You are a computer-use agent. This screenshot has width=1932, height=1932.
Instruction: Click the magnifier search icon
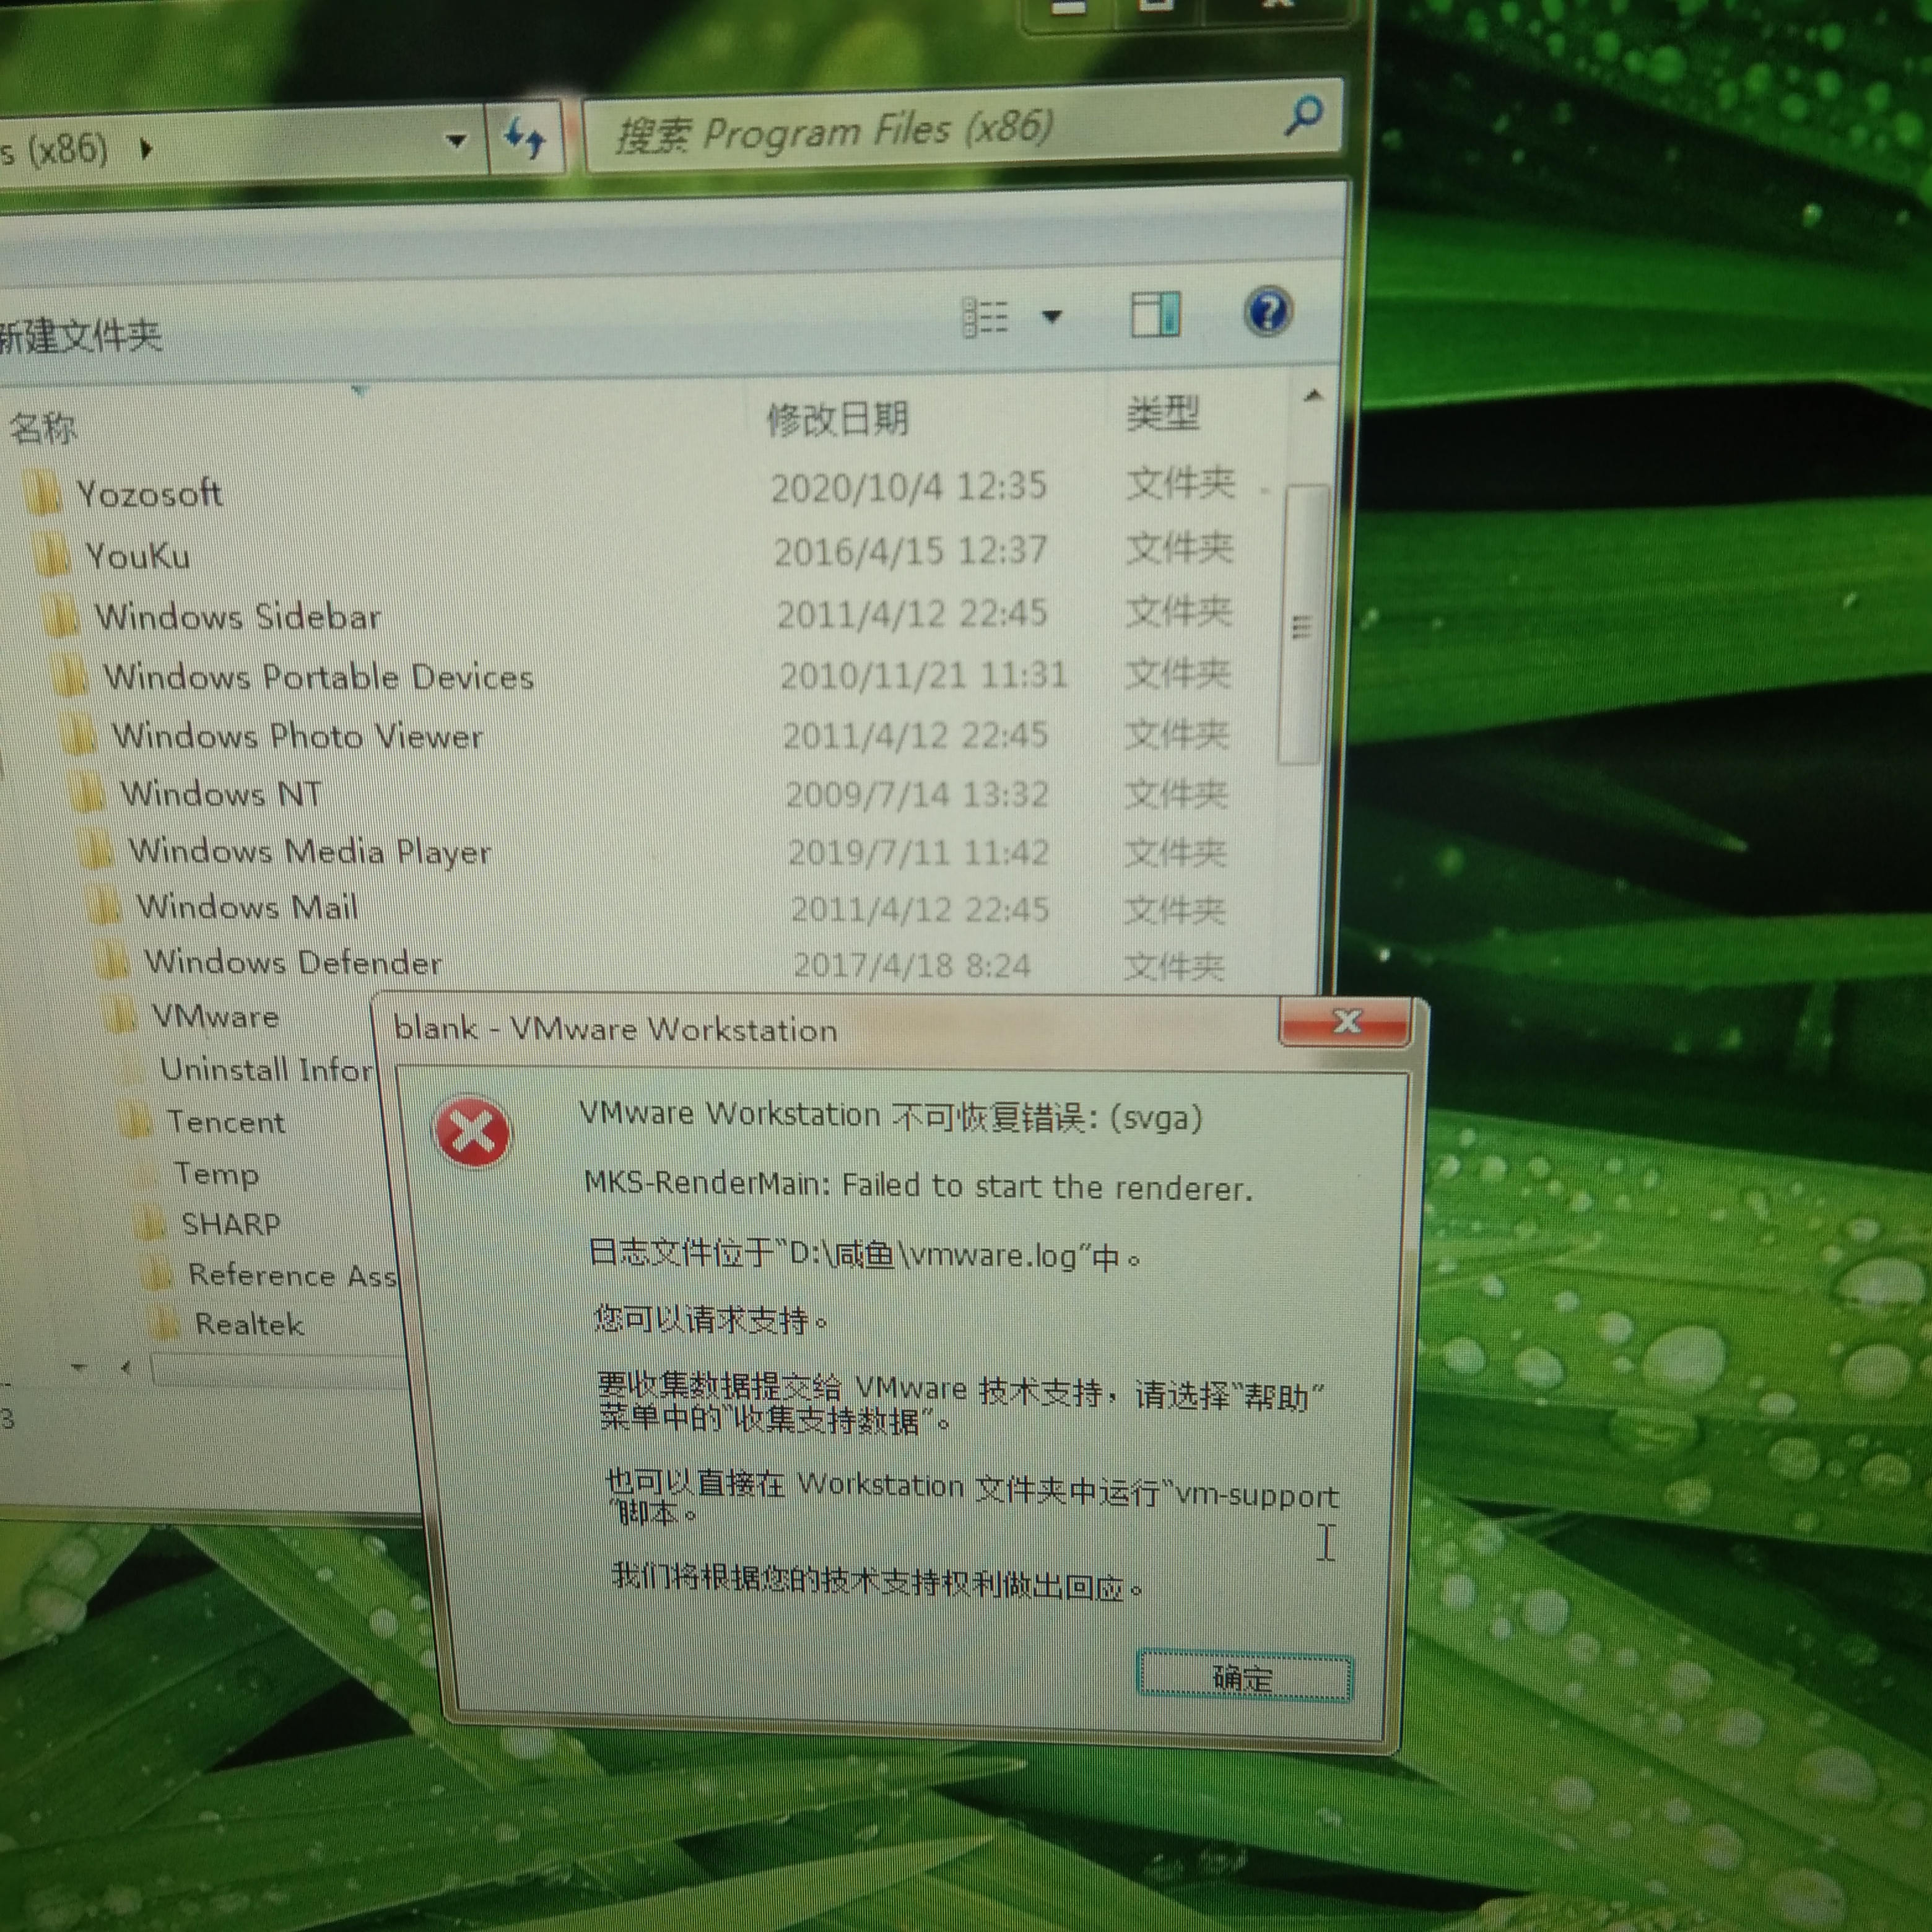coord(1303,117)
